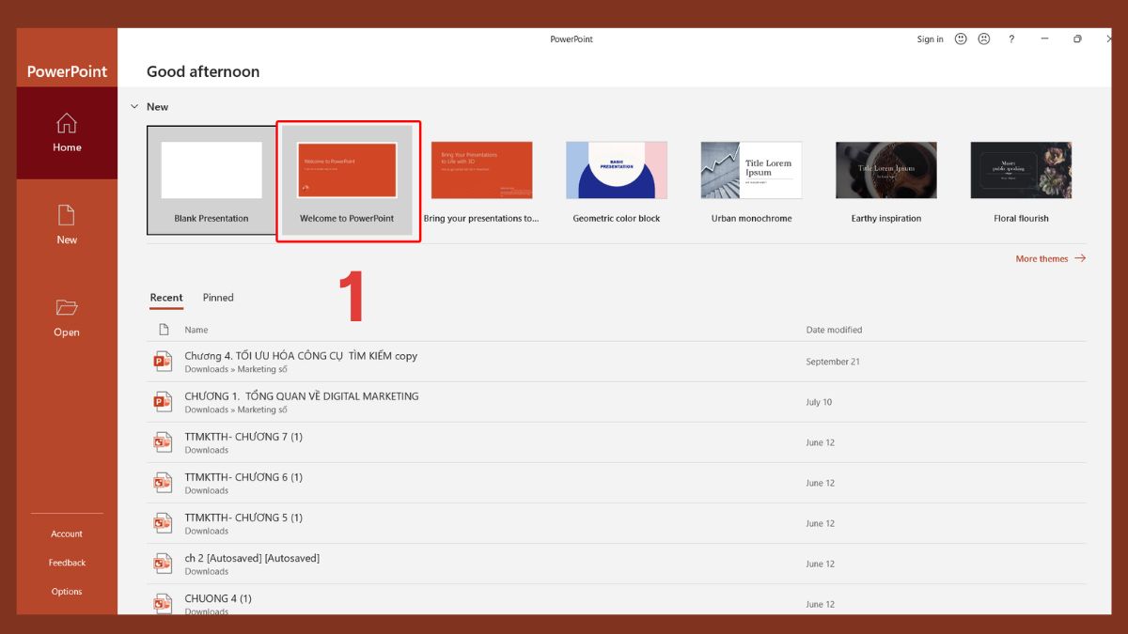The width and height of the screenshot is (1128, 634).
Task: Click the PowerPoint file icon beside CHUONG 4 (1)
Action: [x=162, y=601]
